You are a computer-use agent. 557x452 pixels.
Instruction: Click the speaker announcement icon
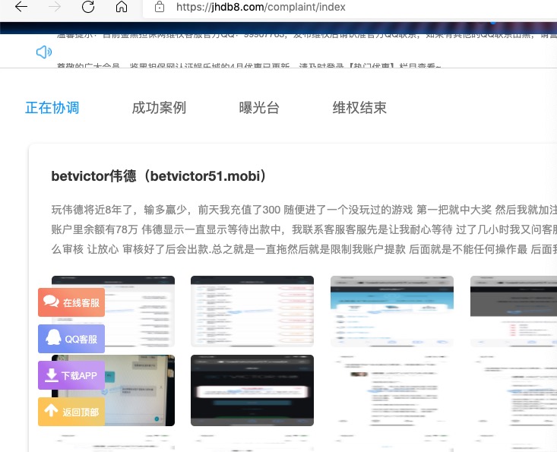[x=44, y=52]
